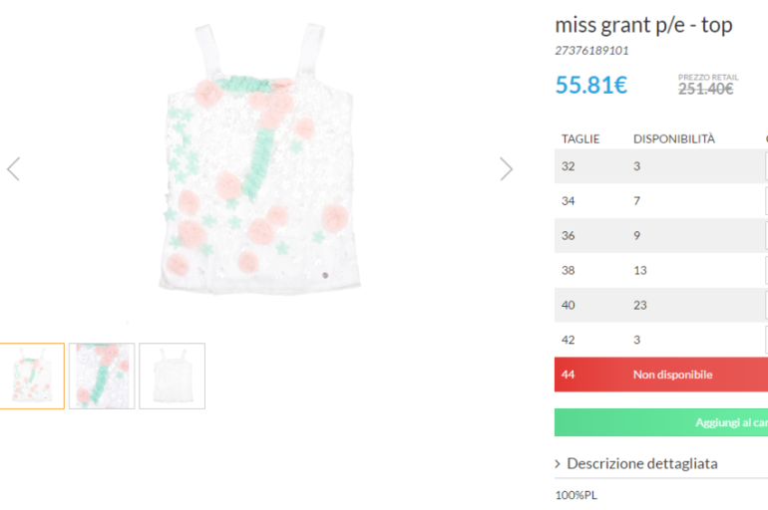Choose size 34 in the table
Screen dimensions: 768x510
tap(658, 201)
